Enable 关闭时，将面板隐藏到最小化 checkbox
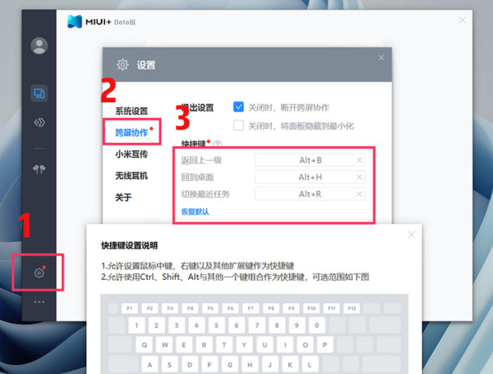Image resolution: width=493 pixels, height=374 pixels. coord(239,125)
